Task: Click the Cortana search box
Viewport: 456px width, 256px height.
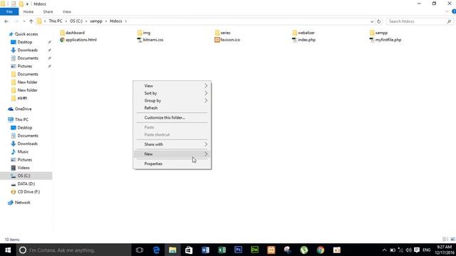Action: coord(73,250)
